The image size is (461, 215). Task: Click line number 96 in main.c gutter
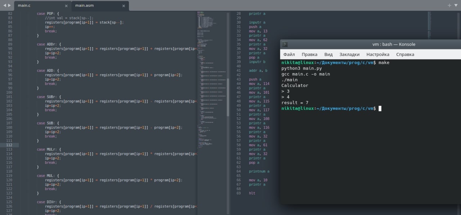click(10, 75)
